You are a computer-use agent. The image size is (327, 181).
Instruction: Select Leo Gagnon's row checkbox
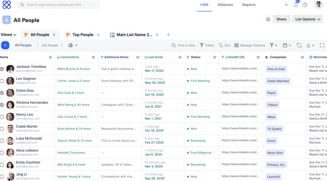(x=2, y=81)
